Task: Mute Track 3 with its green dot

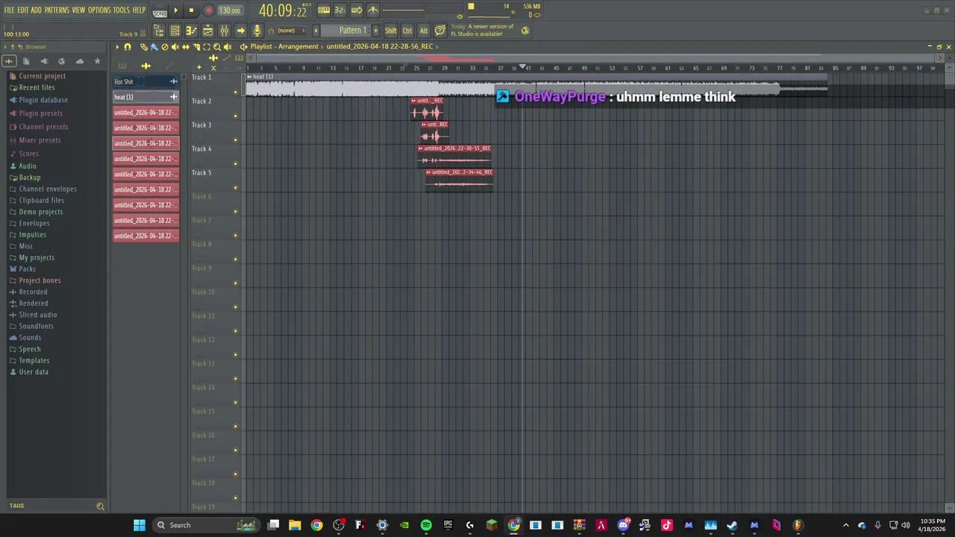Action: [236, 140]
